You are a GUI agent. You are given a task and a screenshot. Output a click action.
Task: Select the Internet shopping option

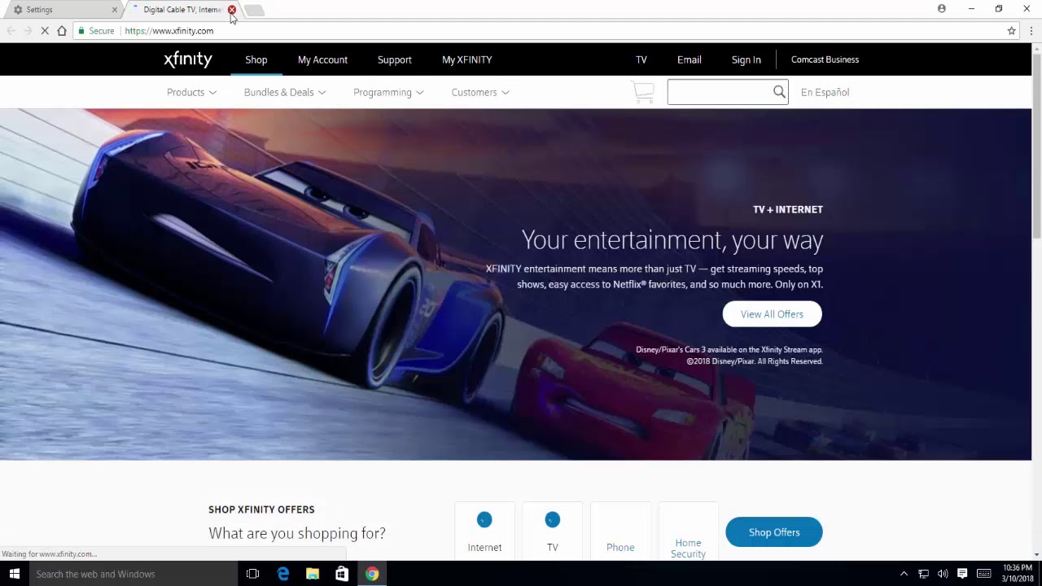click(x=484, y=531)
